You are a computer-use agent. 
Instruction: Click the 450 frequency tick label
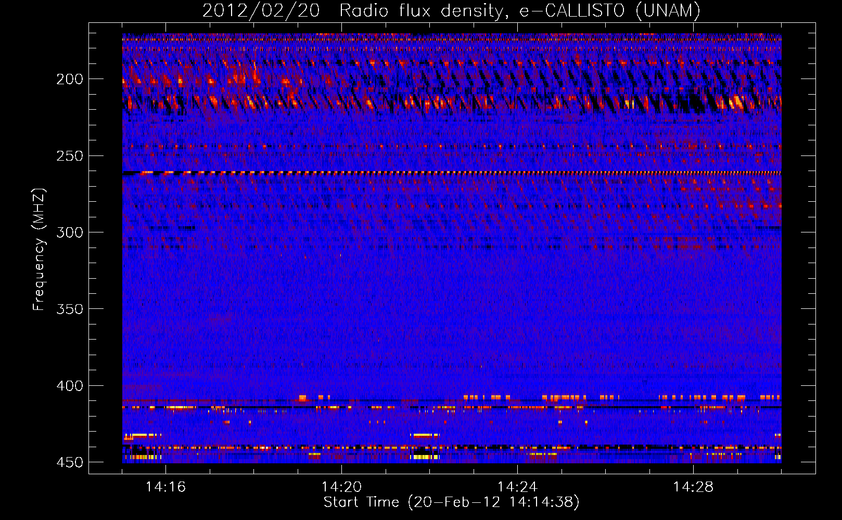[70, 462]
